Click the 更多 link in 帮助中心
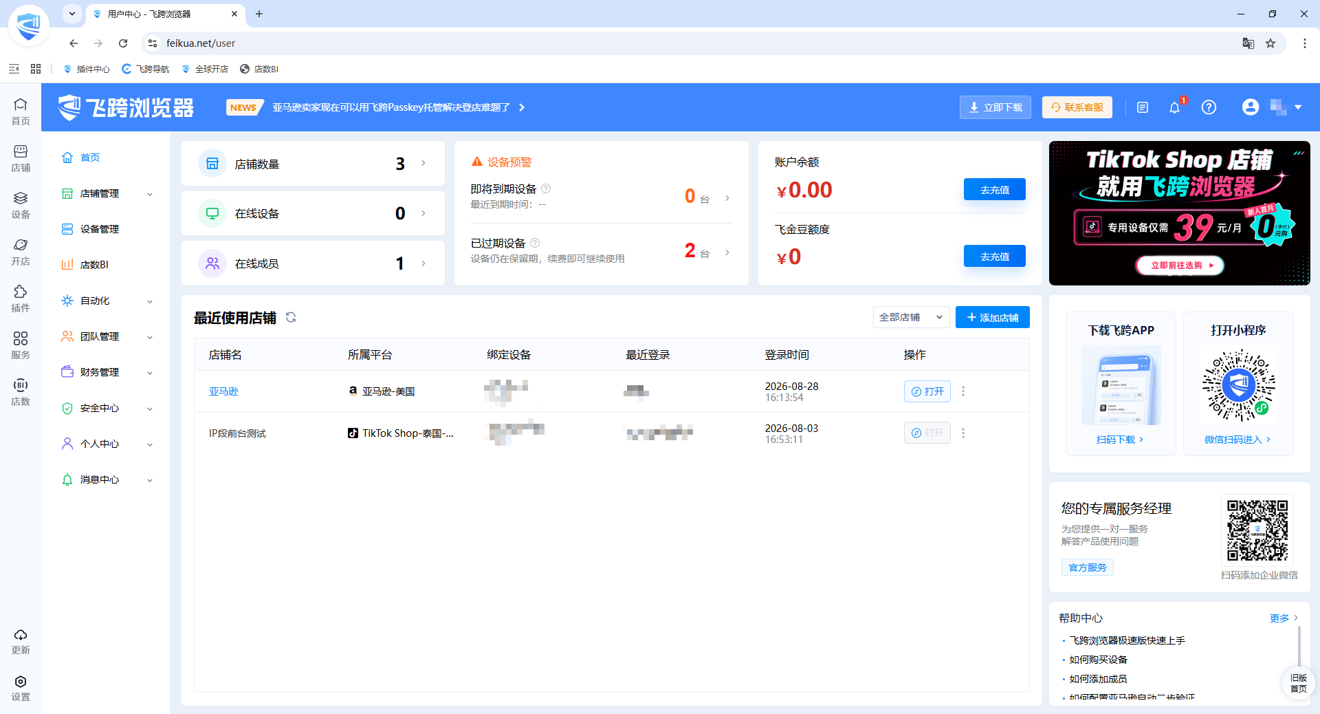1320x714 pixels. click(1284, 618)
